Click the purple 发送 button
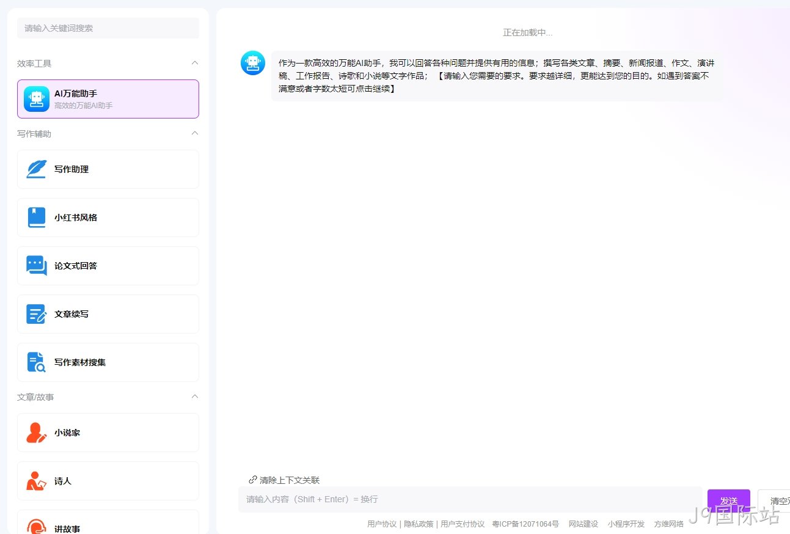Viewport: 790px width, 534px height. click(729, 501)
